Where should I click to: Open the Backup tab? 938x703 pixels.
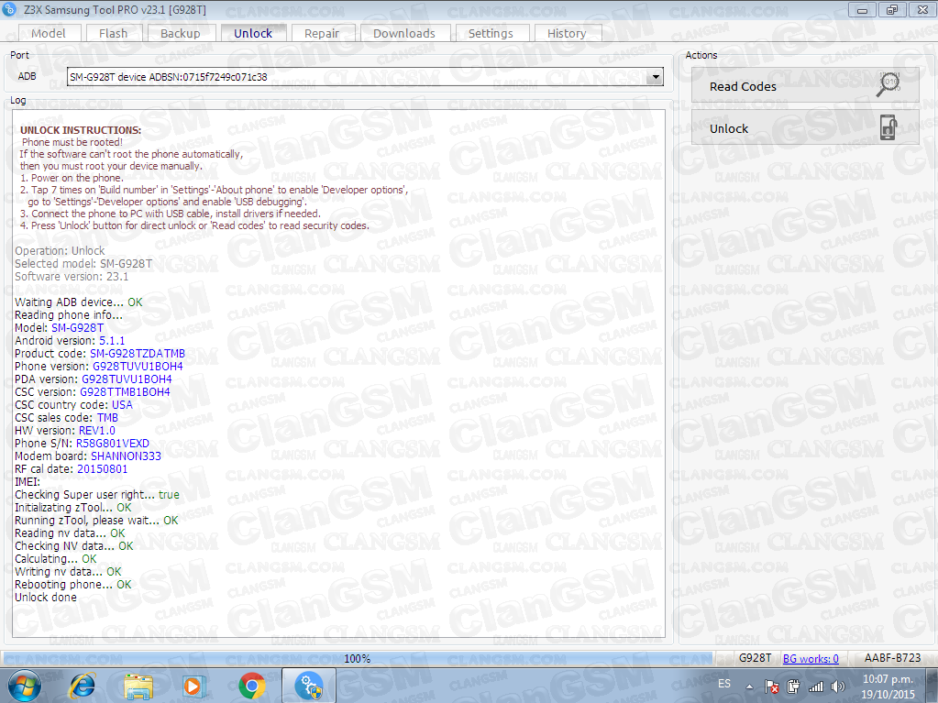coord(180,34)
